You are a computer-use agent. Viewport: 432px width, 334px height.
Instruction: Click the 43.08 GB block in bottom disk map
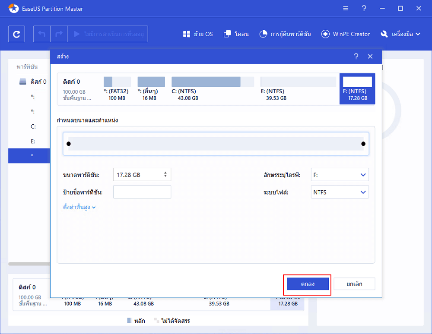point(144,303)
